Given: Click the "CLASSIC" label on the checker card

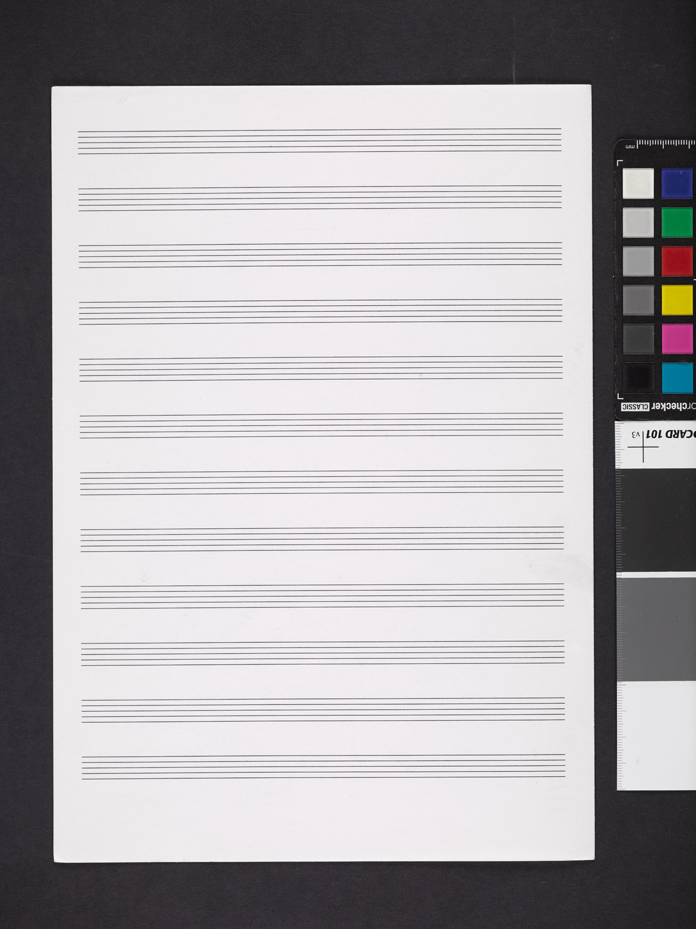Looking at the screenshot, I should [636, 407].
